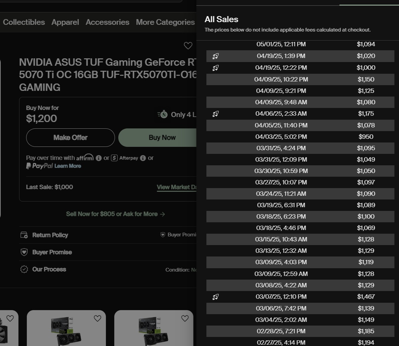Viewport: 399px width, 346px height.
Task: Click Sell Now for $805 or Ask for More
Action: click(116, 214)
